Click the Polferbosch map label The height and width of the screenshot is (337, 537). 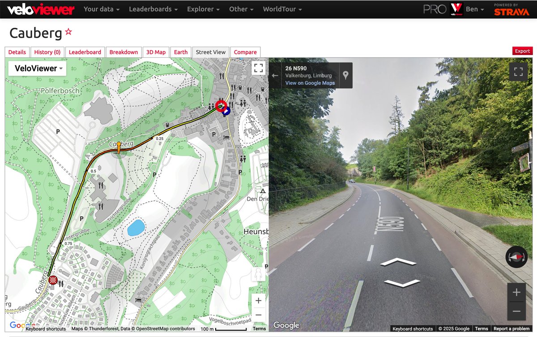point(60,91)
